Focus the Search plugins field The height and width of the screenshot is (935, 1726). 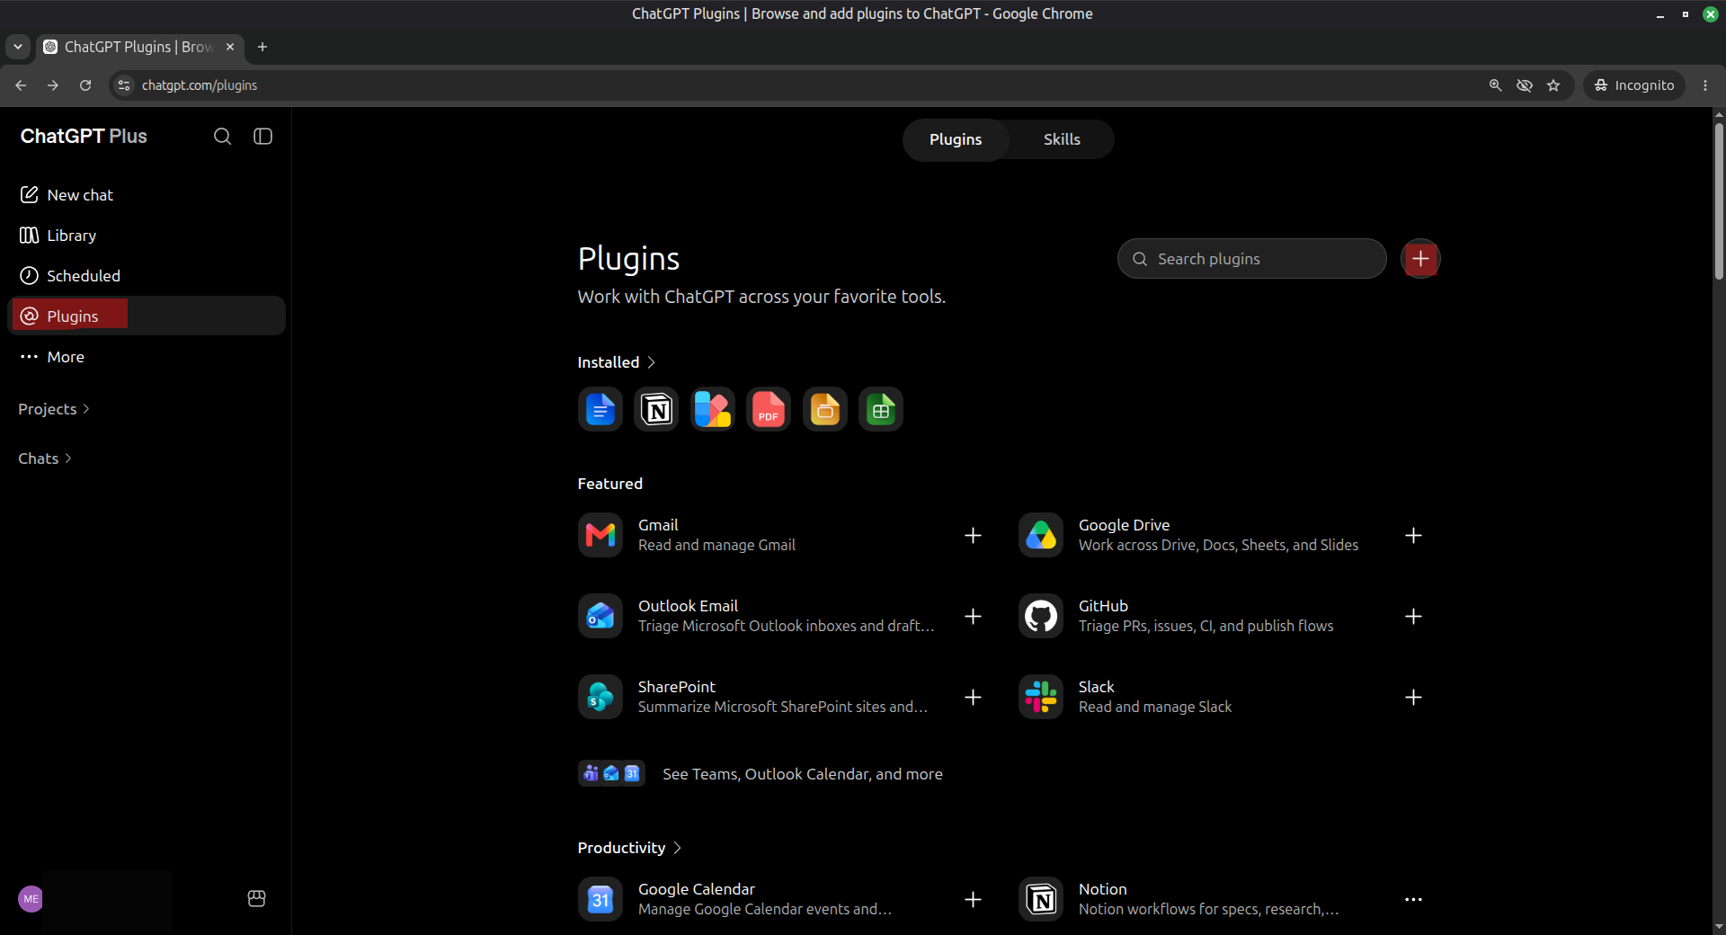(x=1251, y=259)
